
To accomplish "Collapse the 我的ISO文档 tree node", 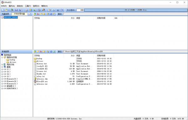I will [x=2, y=57].
